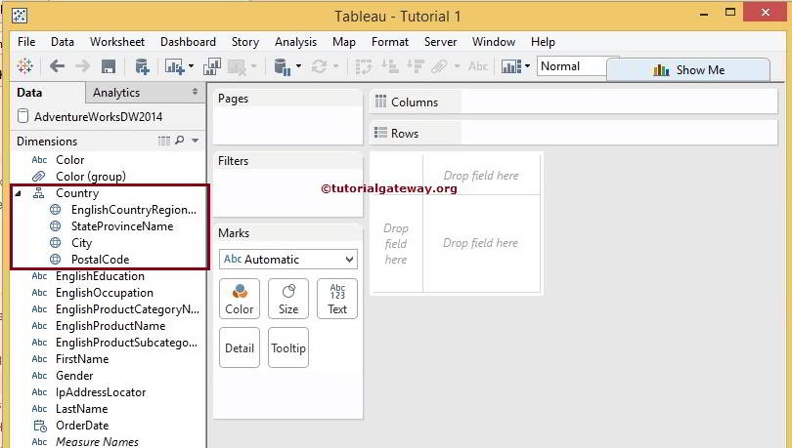The height and width of the screenshot is (448, 792).
Task: Open the Worksheet menu
Action: 117,42
